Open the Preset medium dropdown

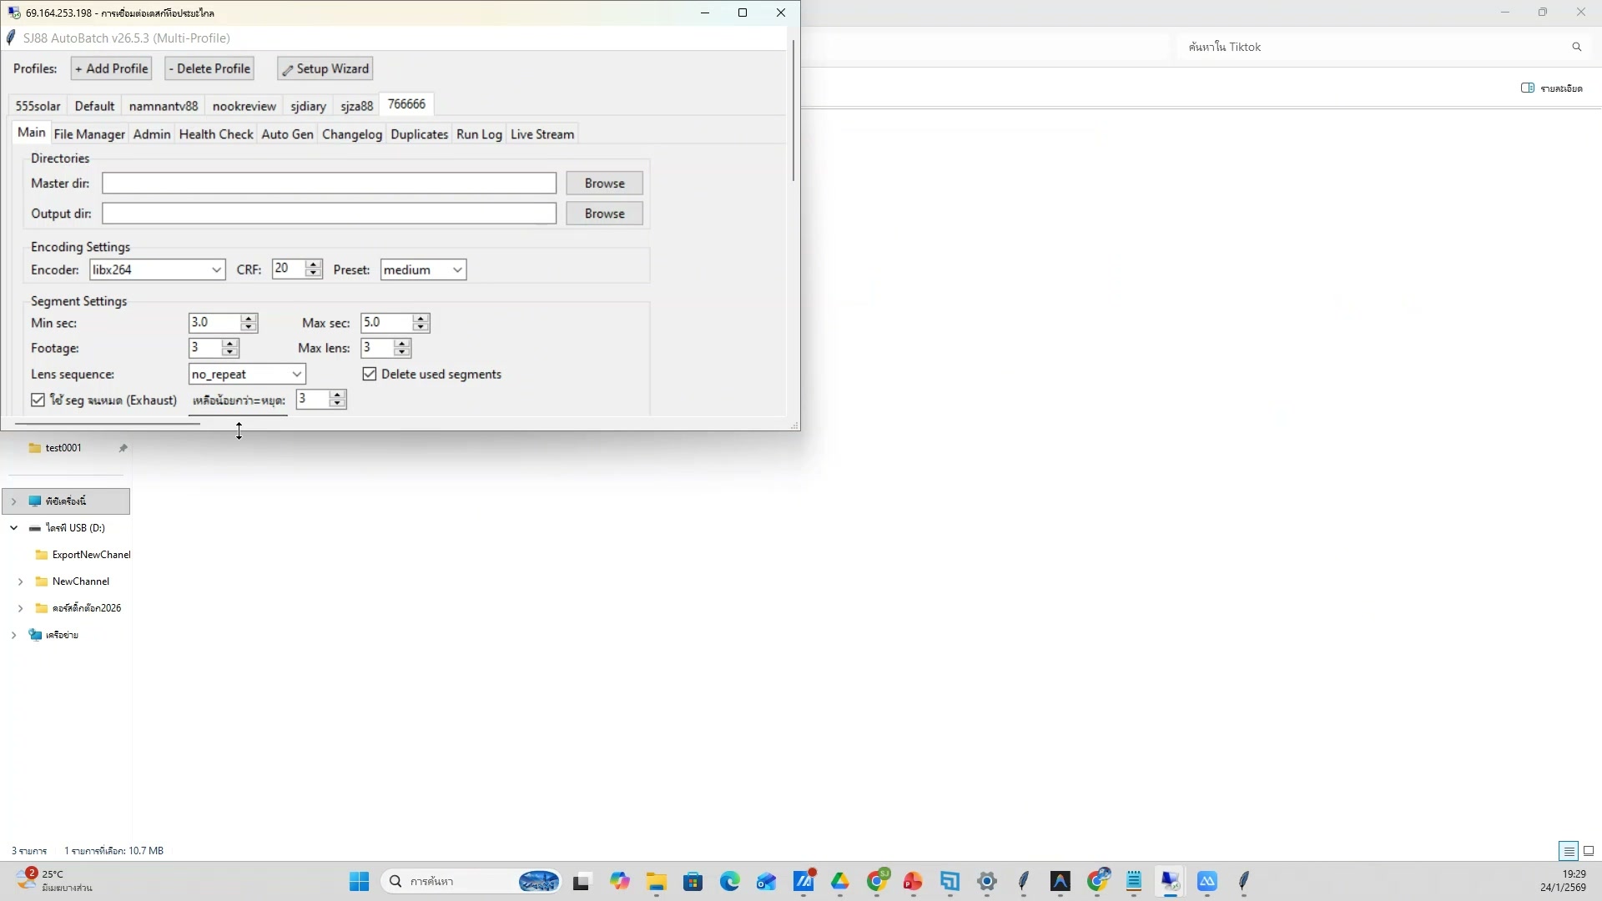456,269
